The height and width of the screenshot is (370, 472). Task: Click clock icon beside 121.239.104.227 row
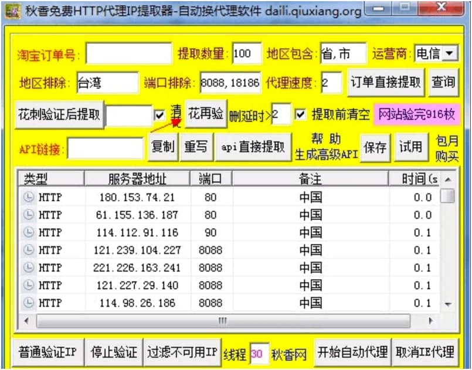click(x=29, y=250)
